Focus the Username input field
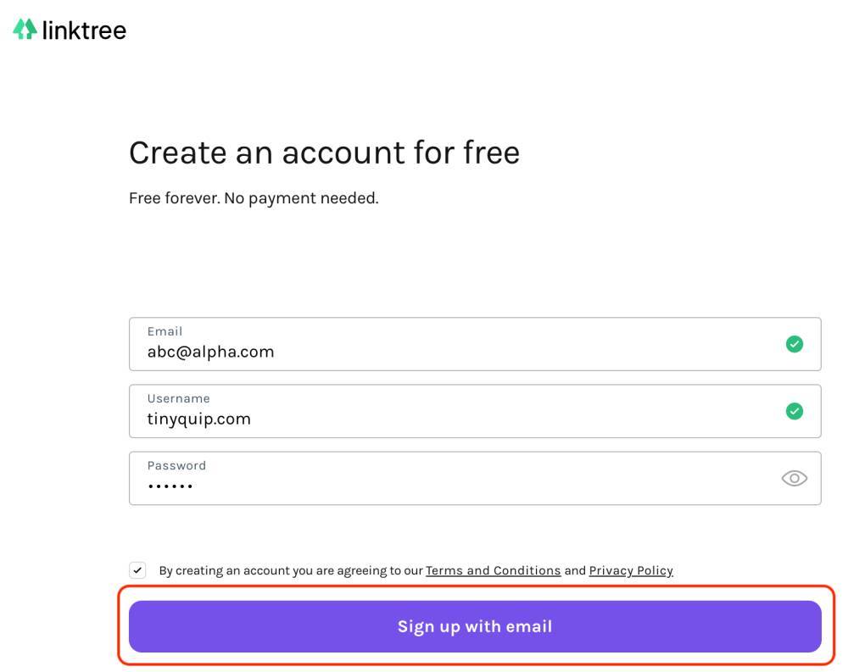Viewport: 865px width, 672px height. 475,411
